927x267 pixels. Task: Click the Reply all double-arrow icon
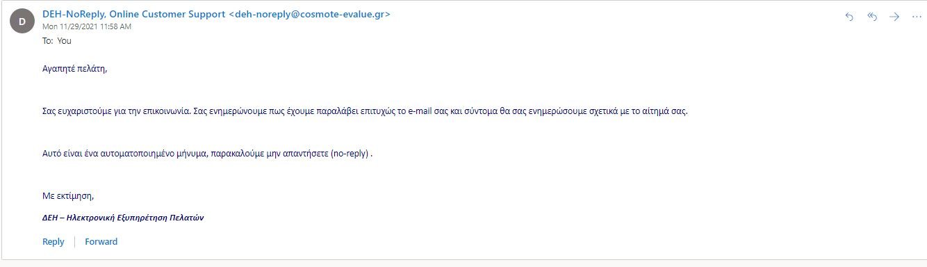[872, 17]
